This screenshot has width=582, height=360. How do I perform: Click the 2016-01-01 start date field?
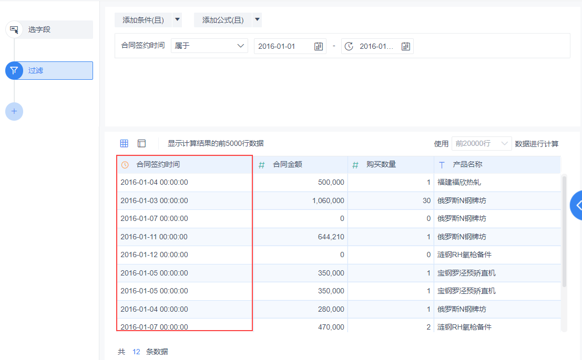pyautogui.click(x=290, y=46)
